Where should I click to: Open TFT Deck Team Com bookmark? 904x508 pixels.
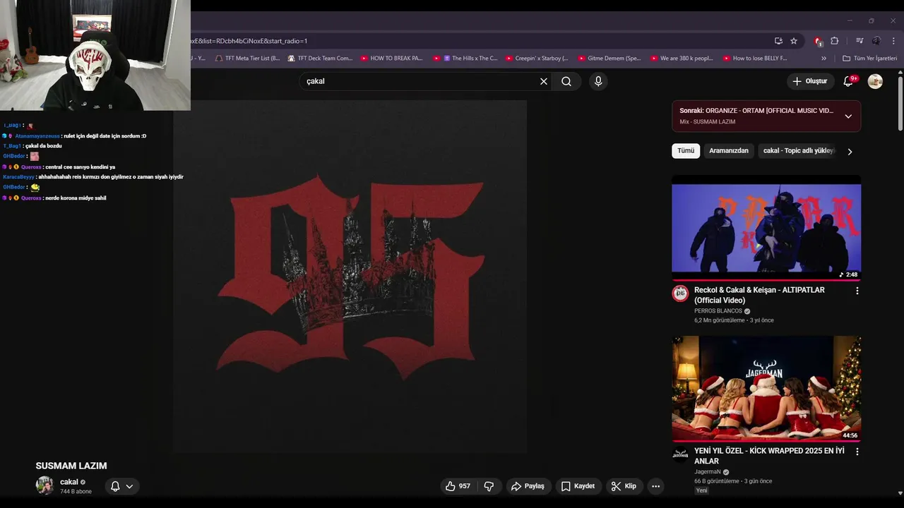click(320, 59)
